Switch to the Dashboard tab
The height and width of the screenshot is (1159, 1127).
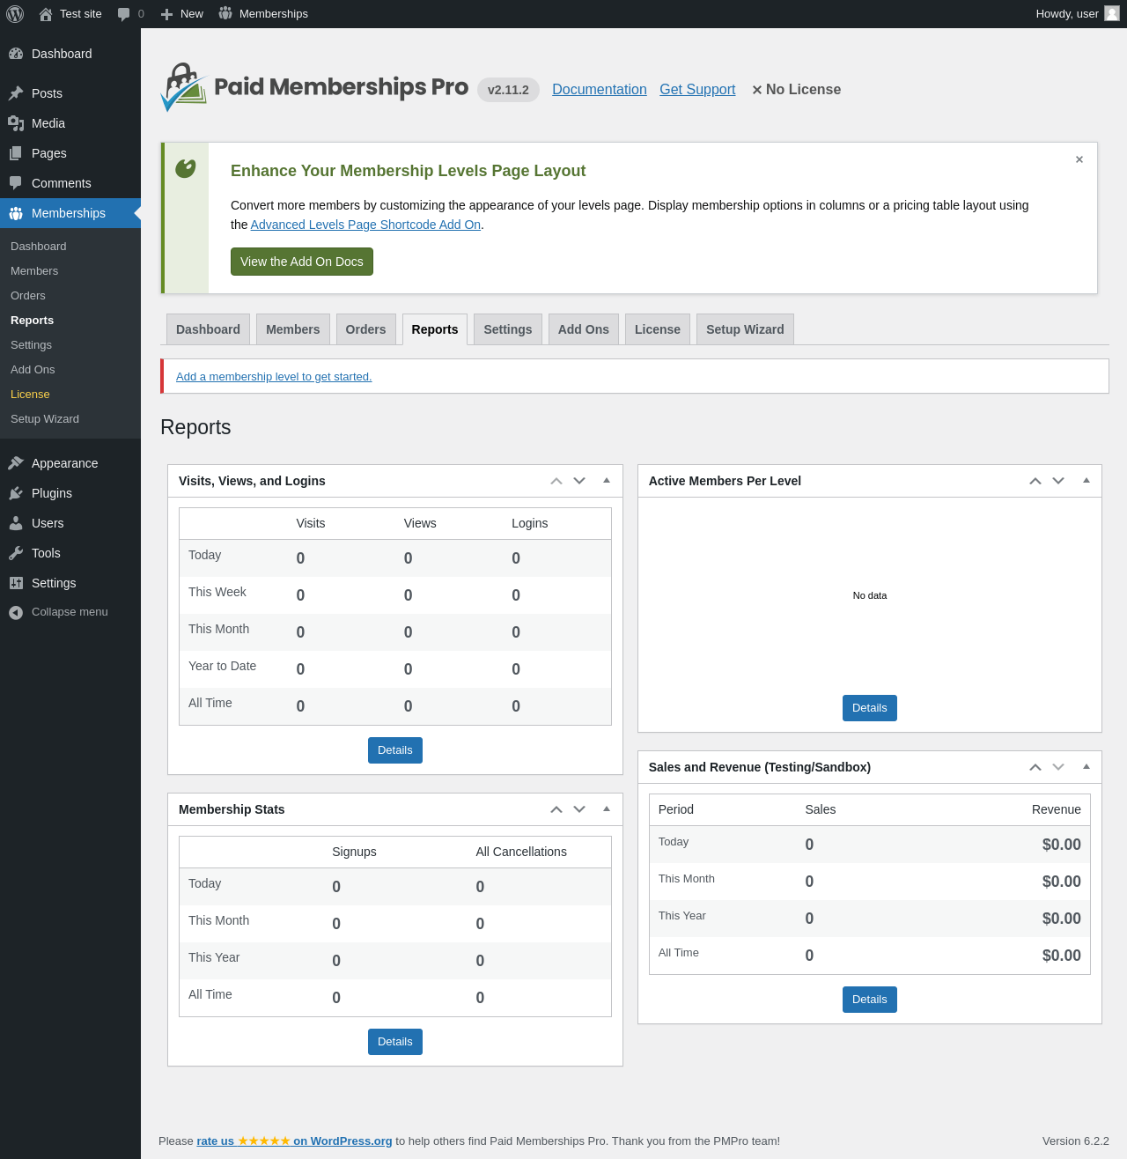point(208,329)
